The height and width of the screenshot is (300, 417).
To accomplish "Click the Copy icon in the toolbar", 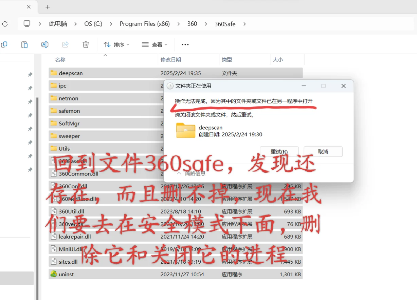I will 4,44.
